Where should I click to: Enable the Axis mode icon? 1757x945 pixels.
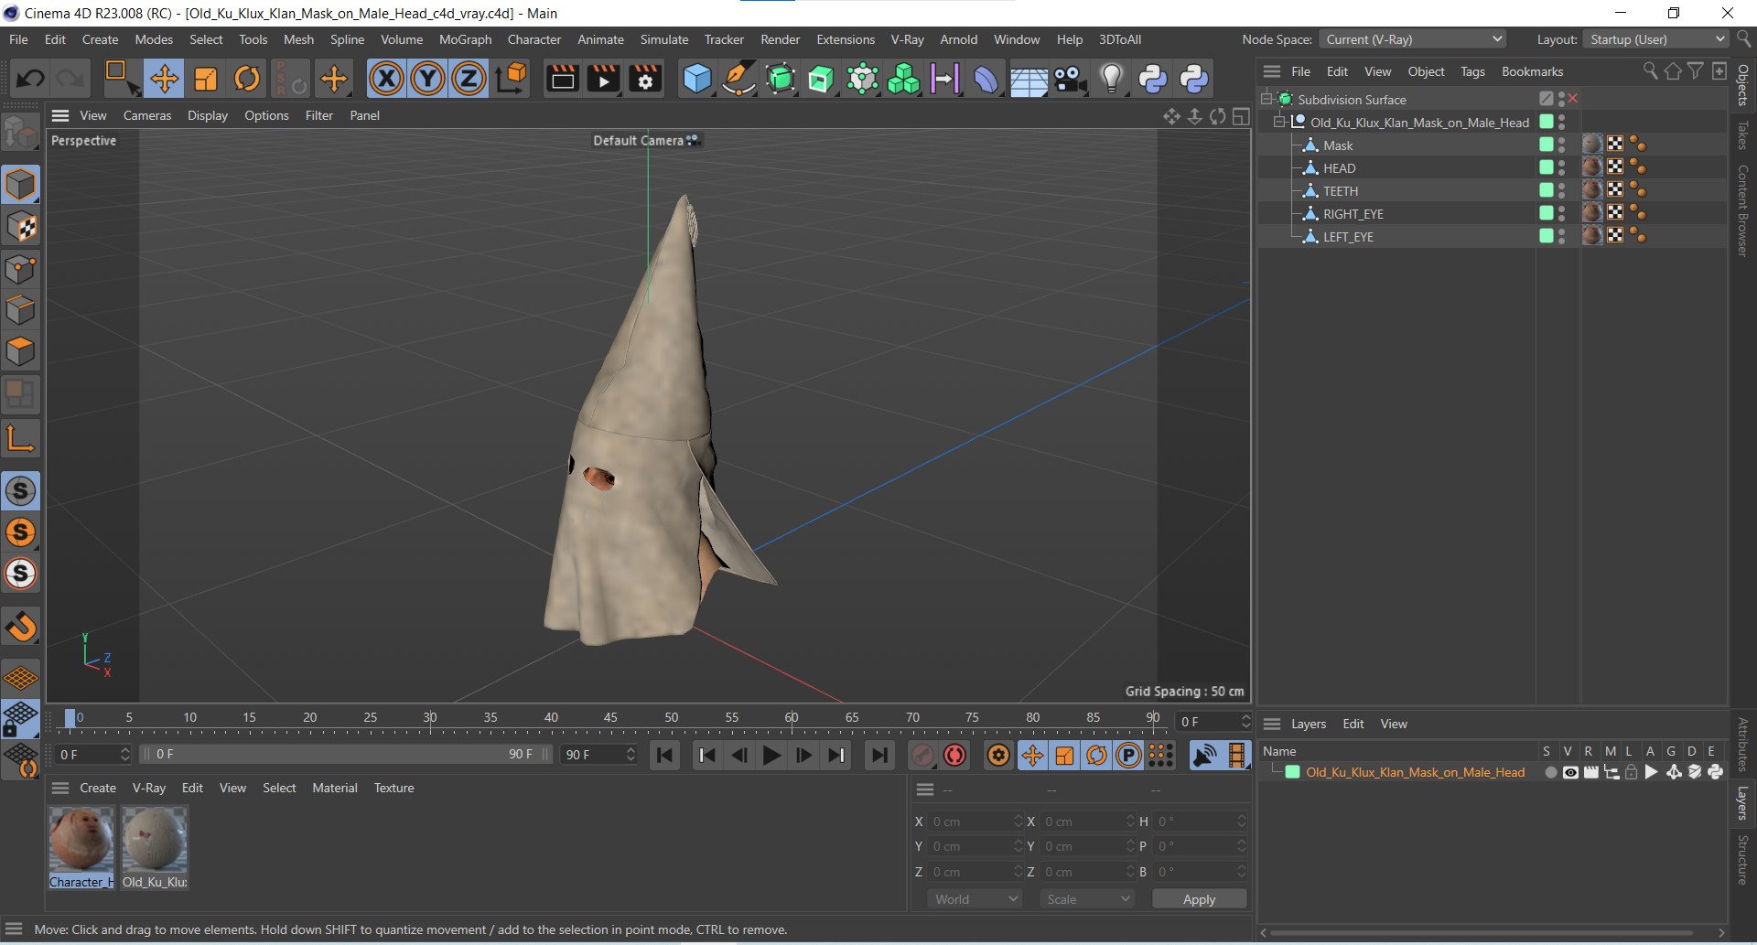[20, 439]
